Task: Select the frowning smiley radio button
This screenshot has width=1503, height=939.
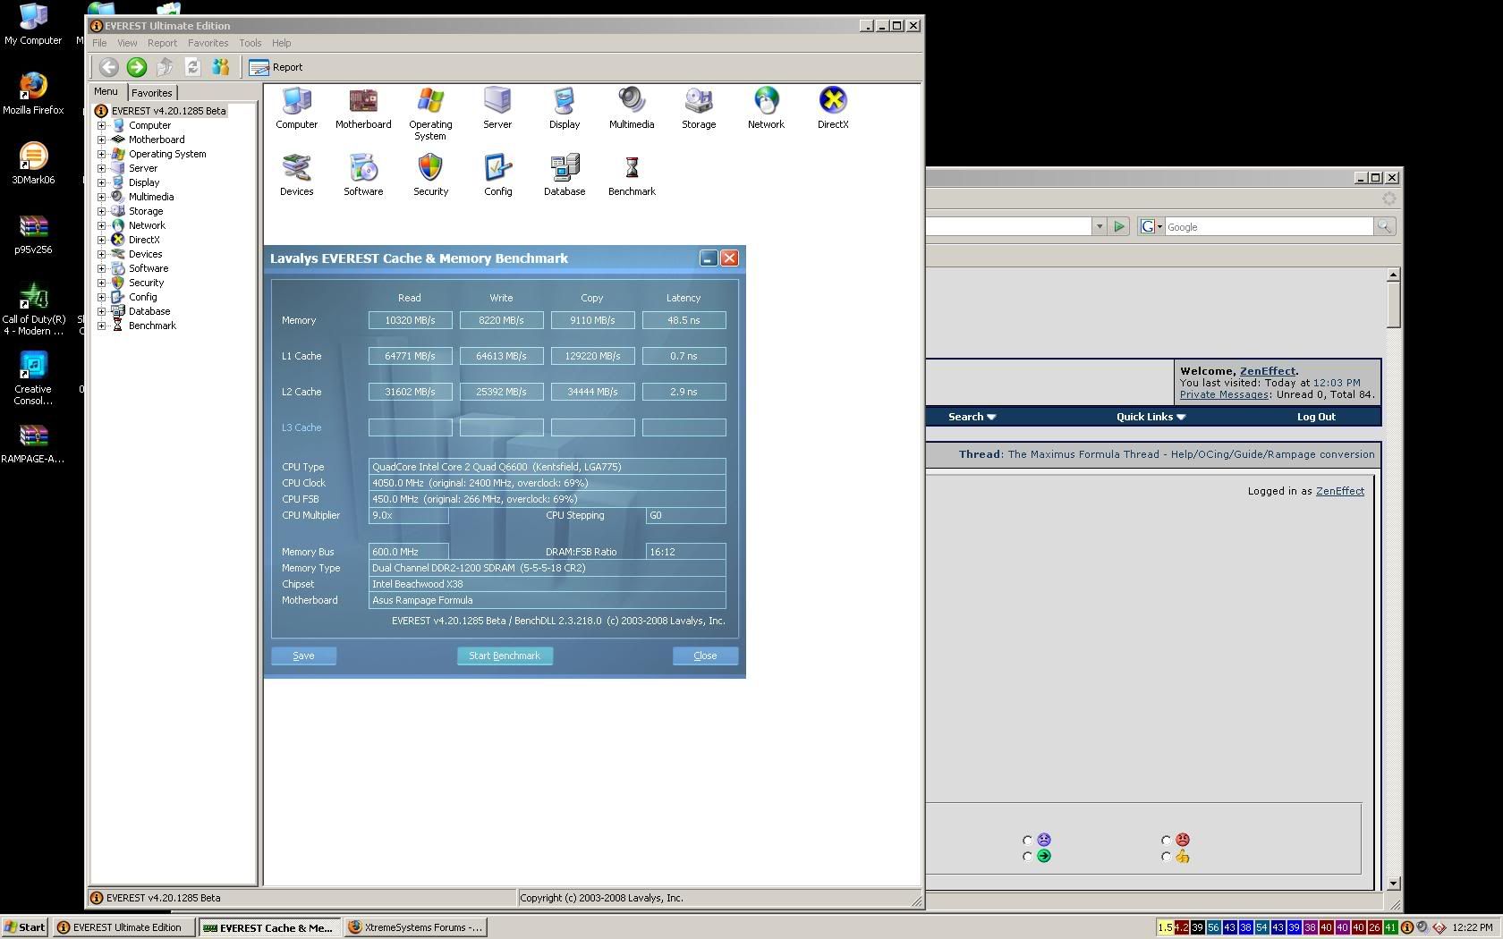Action: (1027, 841)
